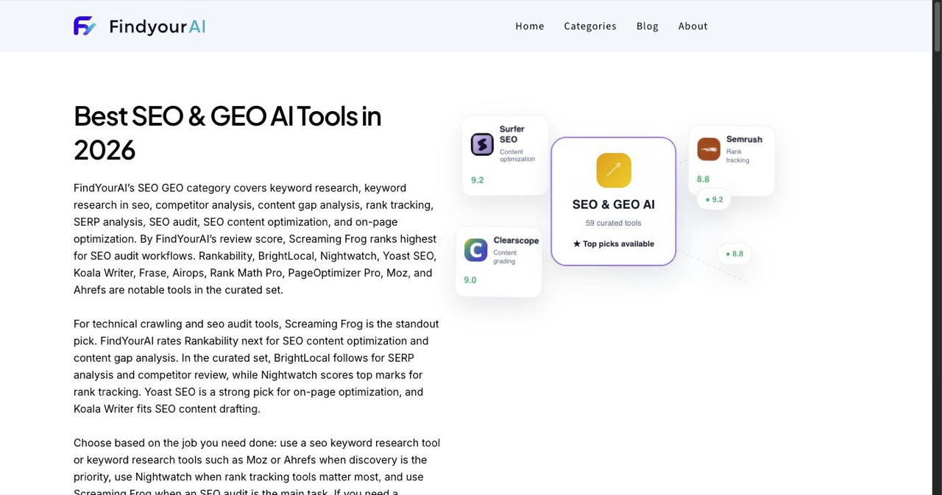This screenshot has height=495, width=942.
Task: Click the Surfer SEO 9.2 score
Action: click(478, 179)
